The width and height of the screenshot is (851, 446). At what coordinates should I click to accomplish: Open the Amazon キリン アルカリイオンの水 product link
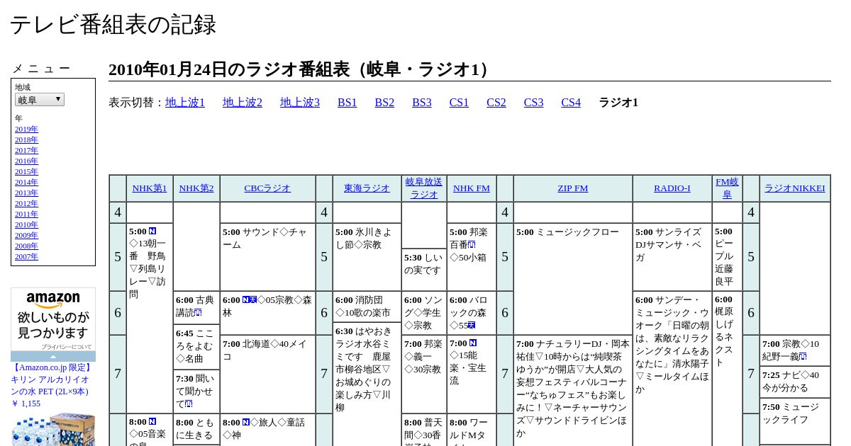(52, 386)
